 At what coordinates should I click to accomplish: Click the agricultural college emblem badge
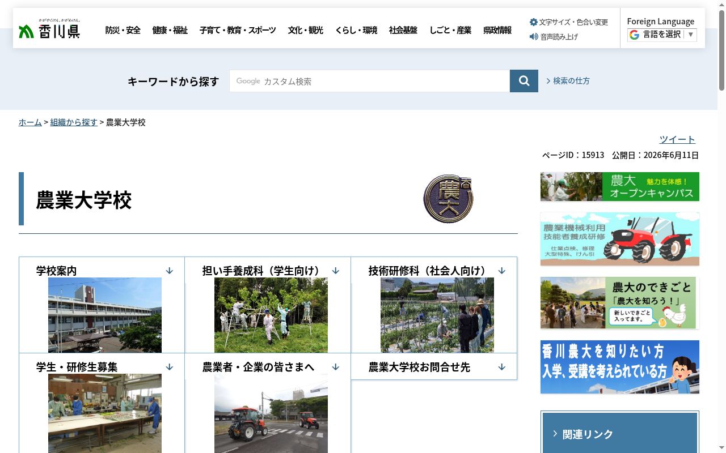pyautogui.click(x=449, y=198)
